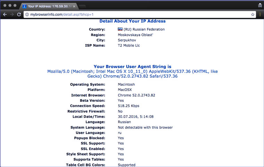The image size is (264, 167).
Task: Click the Internet Browser: label
Action: tap(88, 95)
